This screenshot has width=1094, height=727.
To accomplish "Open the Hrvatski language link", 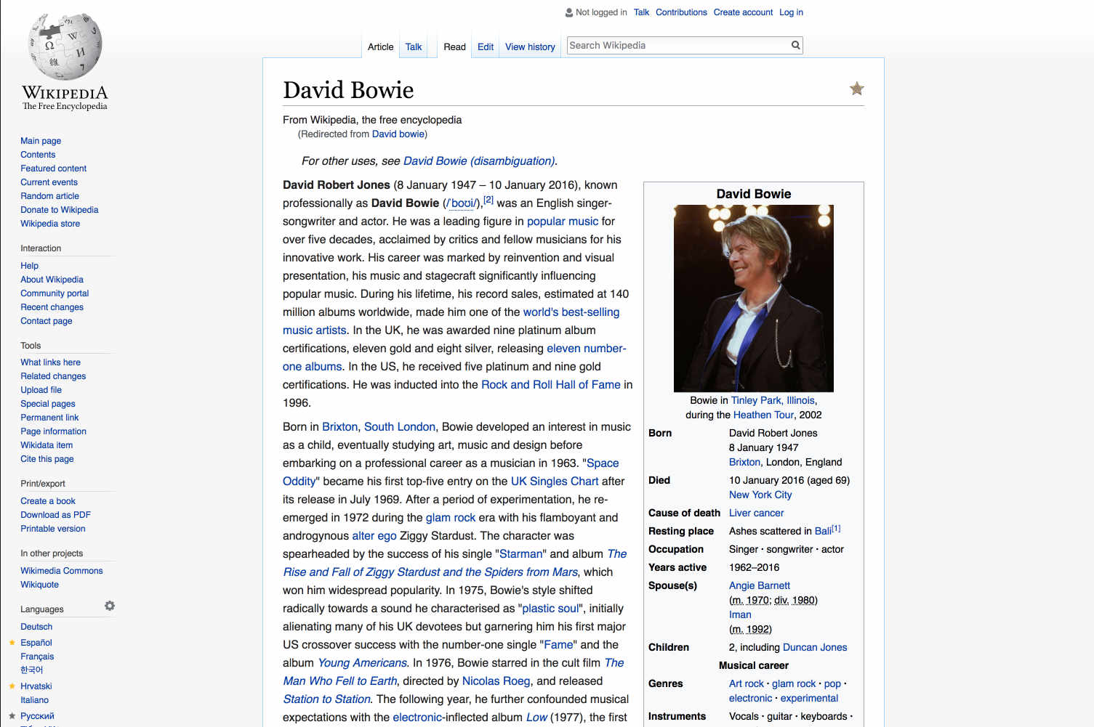I will [36, 686].
